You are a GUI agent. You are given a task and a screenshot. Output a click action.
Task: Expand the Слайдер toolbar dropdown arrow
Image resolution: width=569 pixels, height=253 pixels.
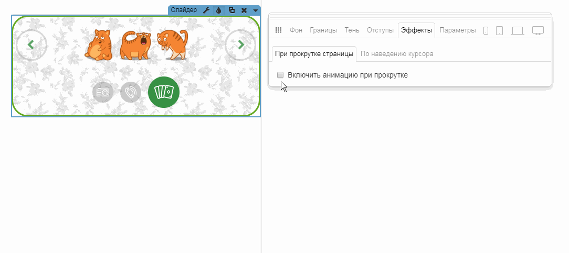255,10
